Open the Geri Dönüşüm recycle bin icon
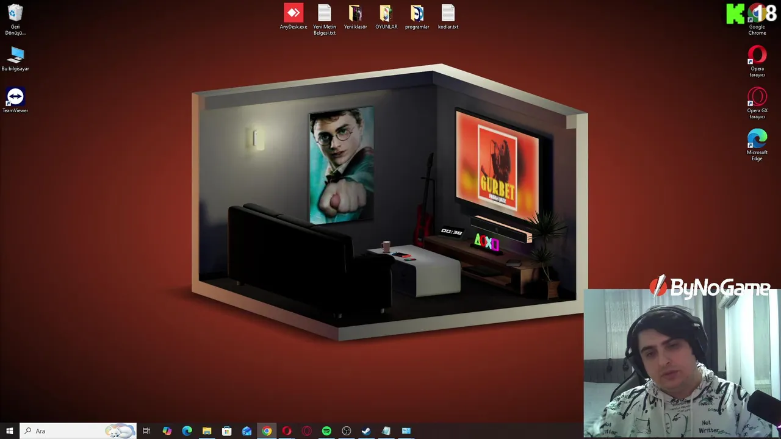Image resolution: width=781 pixels, height=439 pixels. [x=15, y=20]
